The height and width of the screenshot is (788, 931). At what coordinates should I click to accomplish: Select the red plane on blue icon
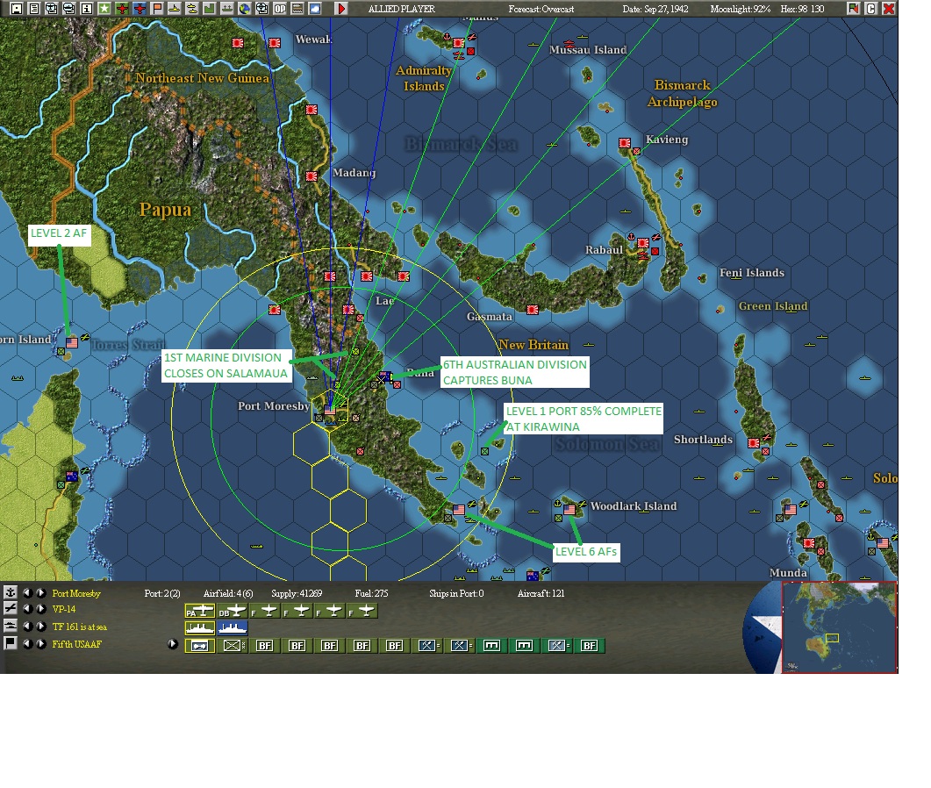pyautogui.click(x=140, y=8)
